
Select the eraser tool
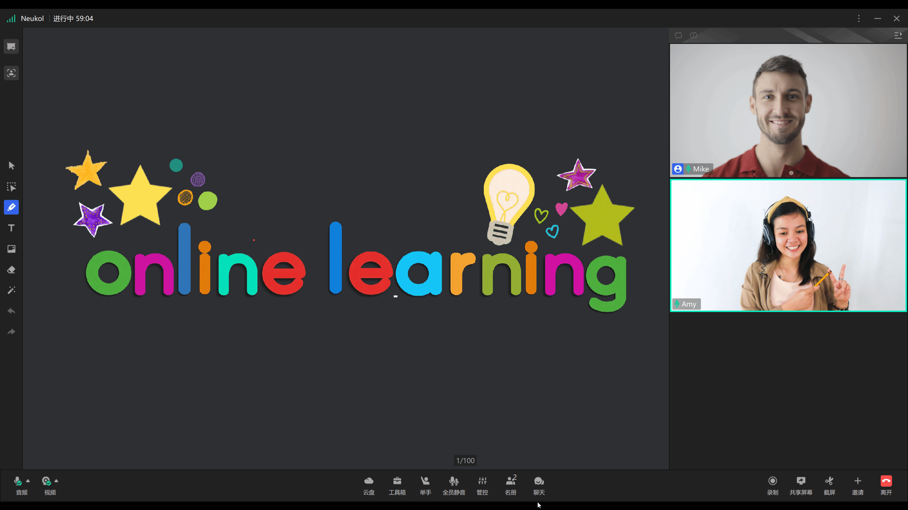click(x=11, y=270)
